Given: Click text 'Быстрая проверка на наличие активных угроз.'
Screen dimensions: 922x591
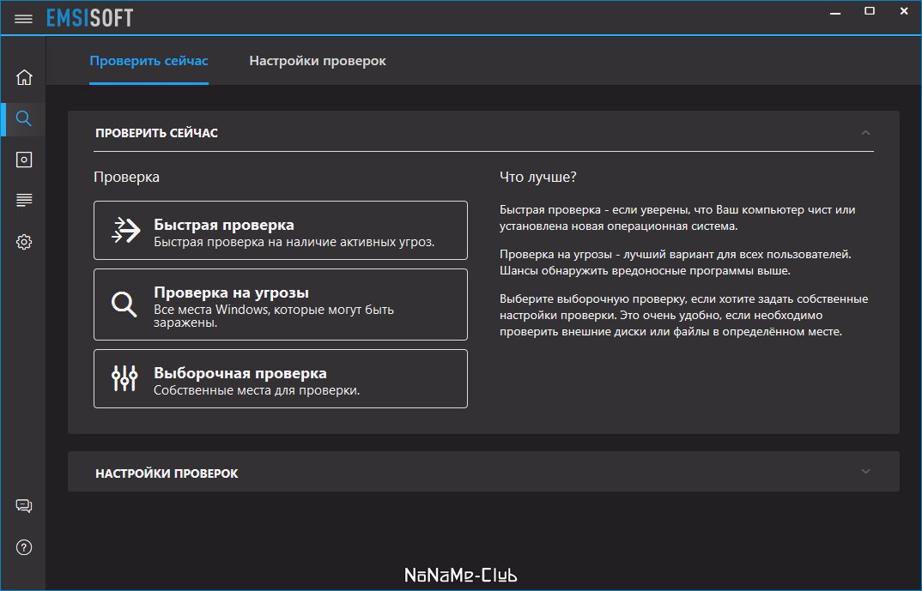Looking at the screenshot, I should point(294,242).
